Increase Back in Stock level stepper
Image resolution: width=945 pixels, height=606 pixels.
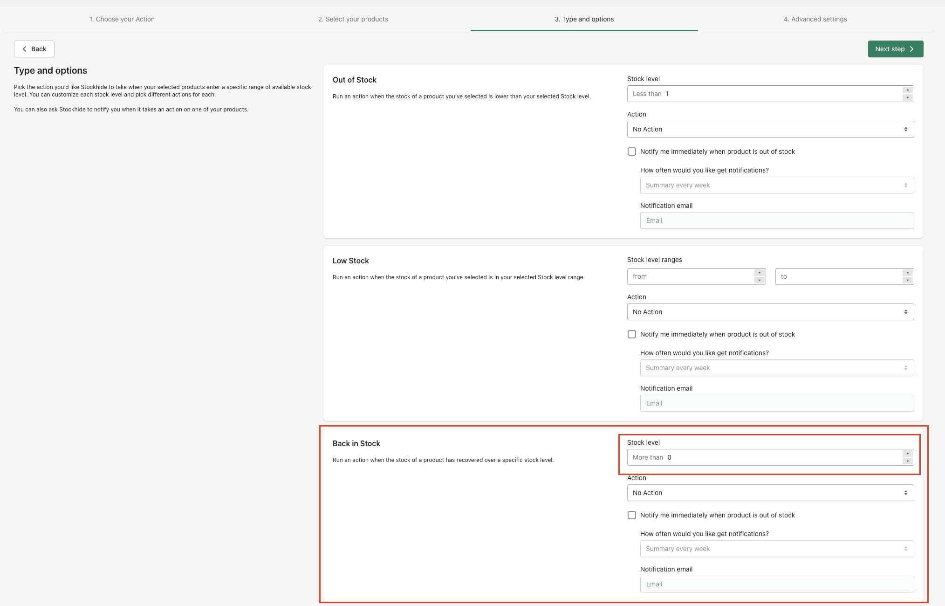(907, 454)
